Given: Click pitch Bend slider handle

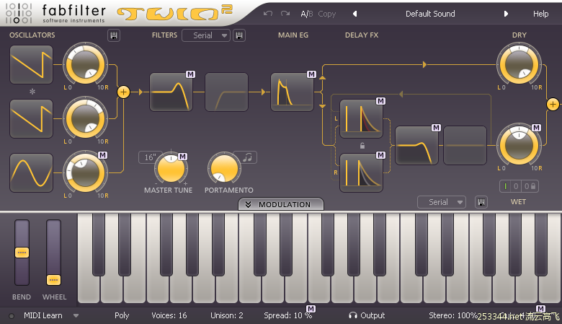Looking at the screenshot, I should point(22,253).
